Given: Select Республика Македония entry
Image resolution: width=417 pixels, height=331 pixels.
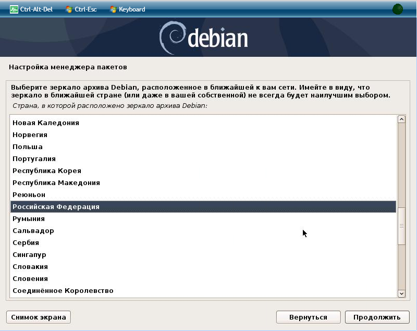Looking at the screenshot, I should click(x=203, y=182).
